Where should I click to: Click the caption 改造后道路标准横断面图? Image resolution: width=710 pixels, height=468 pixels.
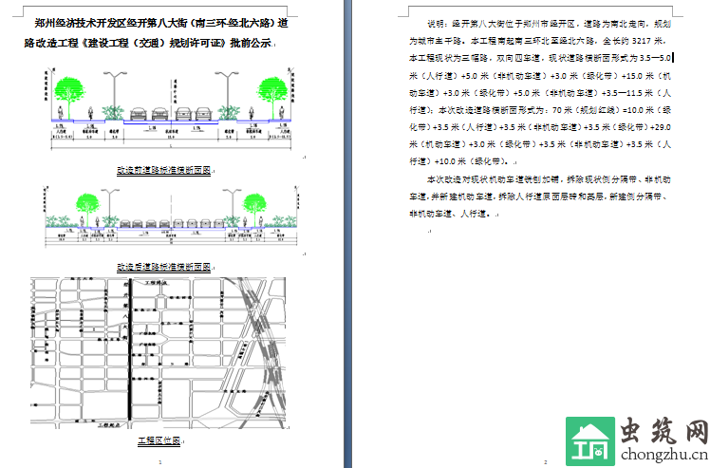point(161,268)
